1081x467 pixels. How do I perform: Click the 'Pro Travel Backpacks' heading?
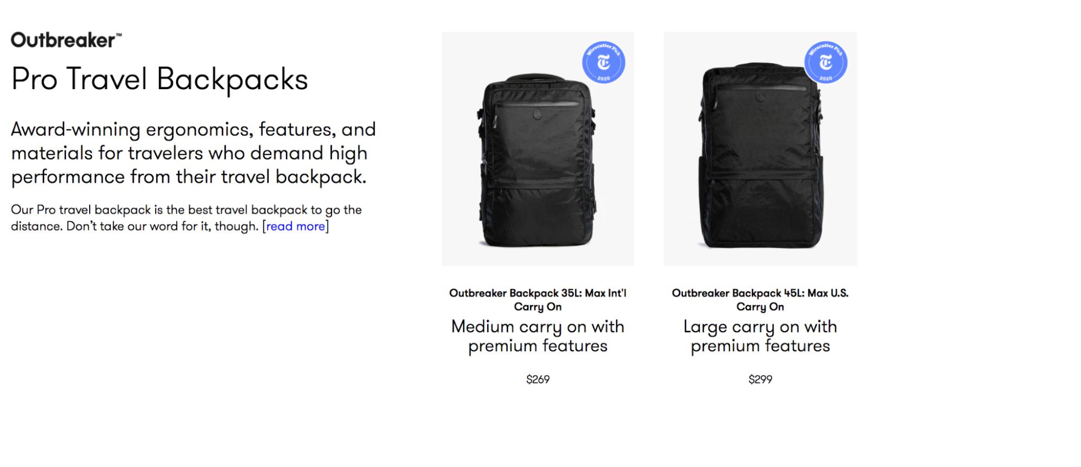[x=160, y=79]
